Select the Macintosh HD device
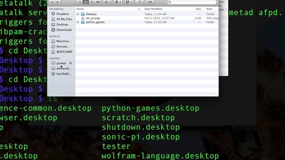285x160 pixels. click(64, 41)
